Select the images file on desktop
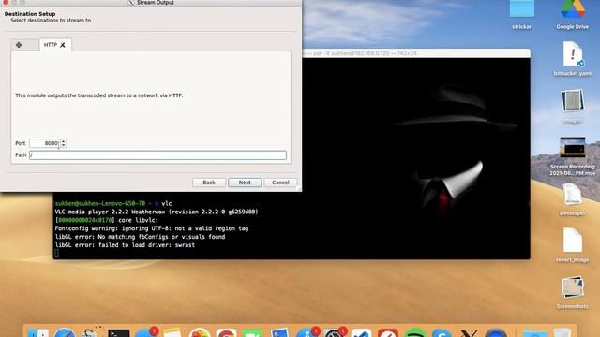Screen dimensions: 600x337 click(x=573, y=101)
